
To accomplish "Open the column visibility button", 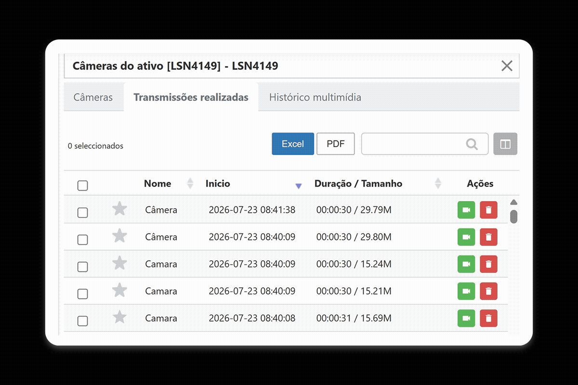I will point(505,144).
